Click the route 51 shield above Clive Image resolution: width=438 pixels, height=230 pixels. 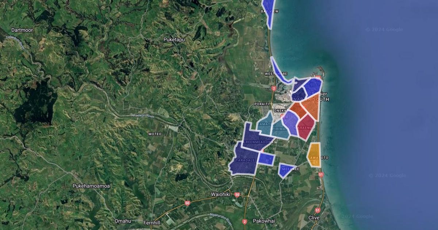(x=318, y=210)
